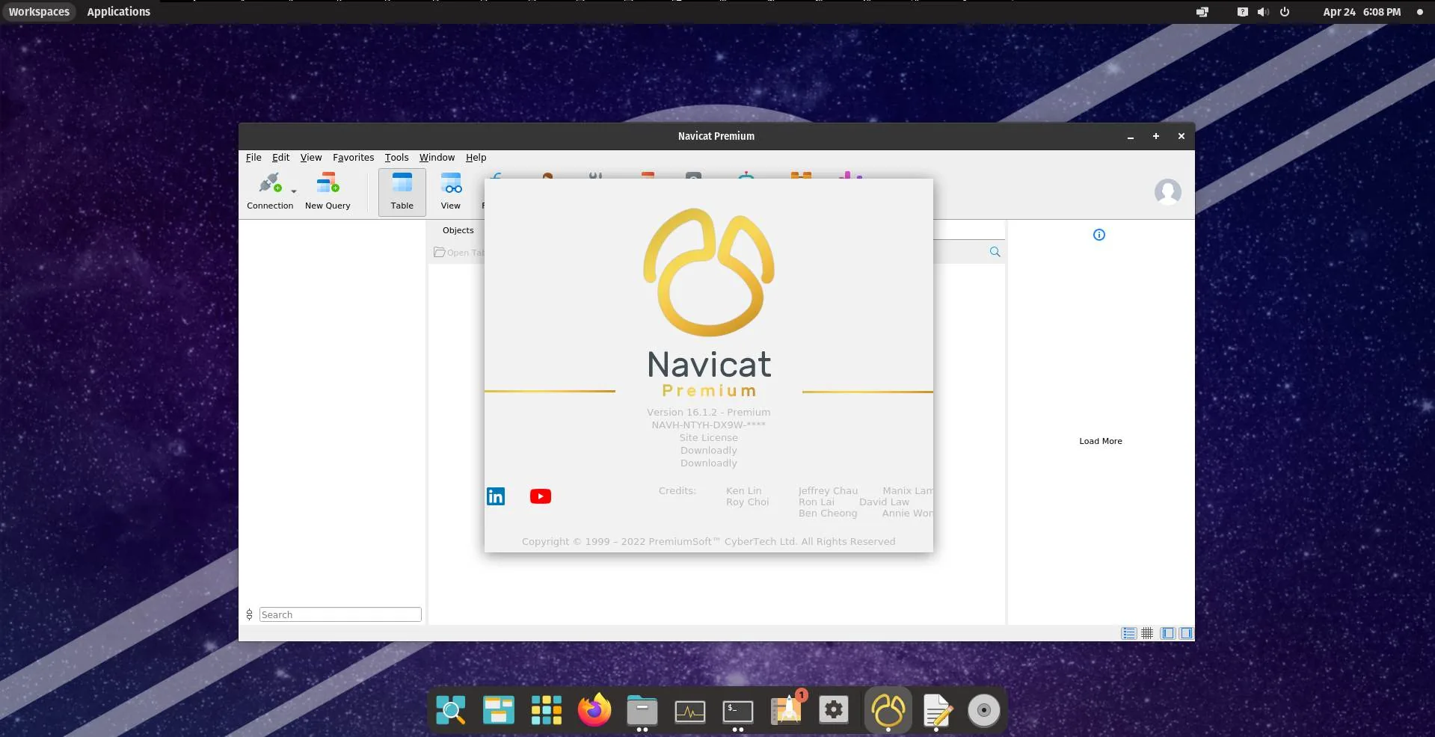Click the user avatar sign-in icon

(1167, 192)
